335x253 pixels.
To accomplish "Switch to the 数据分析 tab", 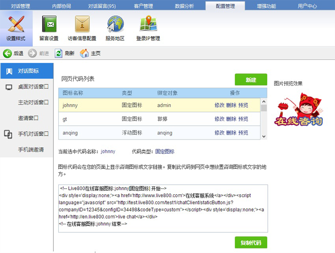I will coord(186,6).
